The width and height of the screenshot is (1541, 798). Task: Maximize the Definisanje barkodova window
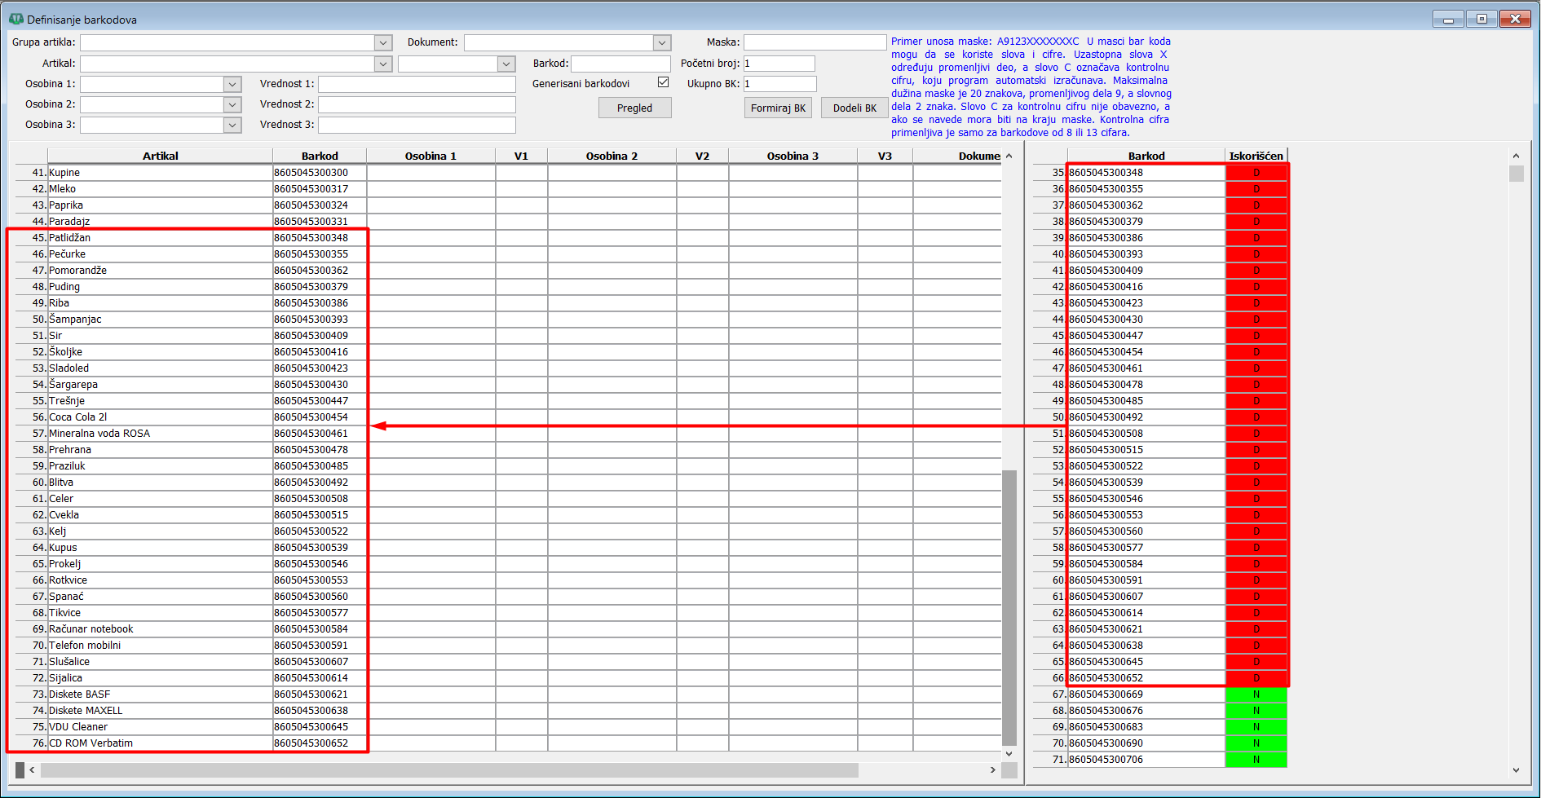click(x=1481, y=19)
